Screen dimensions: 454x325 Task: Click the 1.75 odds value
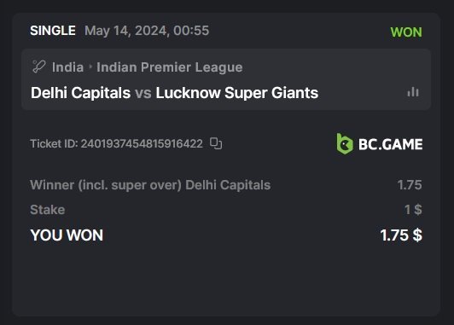[410, 185]
